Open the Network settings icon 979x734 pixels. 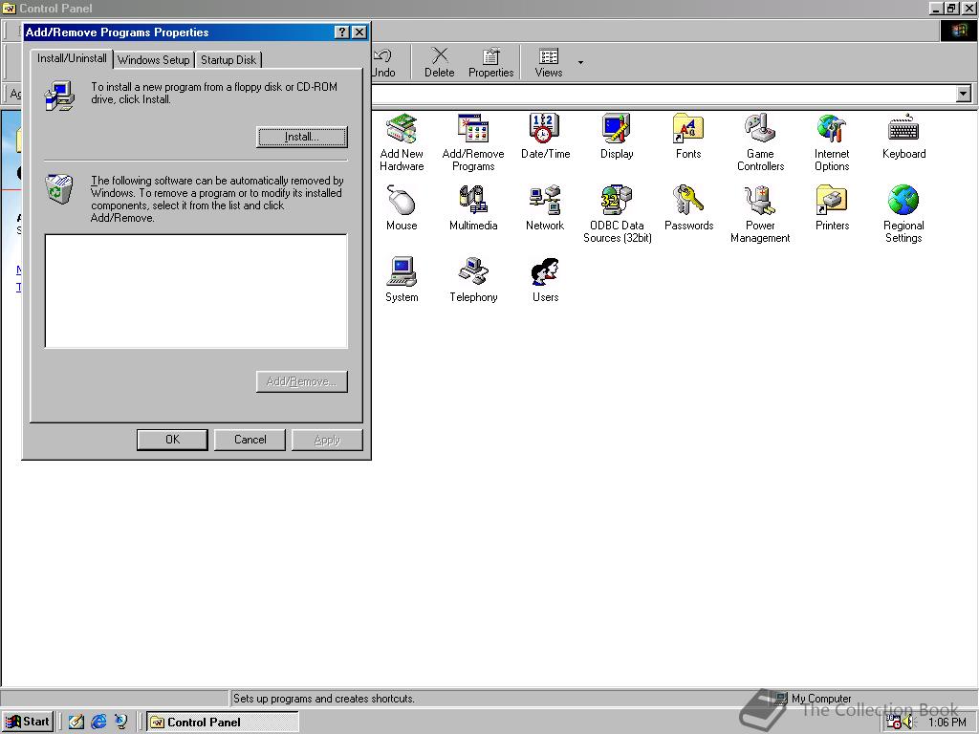545,208
